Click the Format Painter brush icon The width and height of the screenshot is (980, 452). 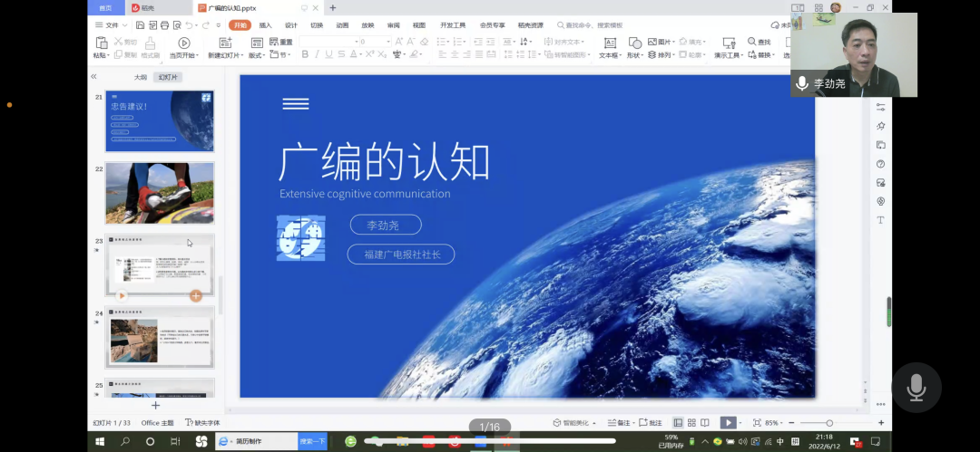[150, 43]
